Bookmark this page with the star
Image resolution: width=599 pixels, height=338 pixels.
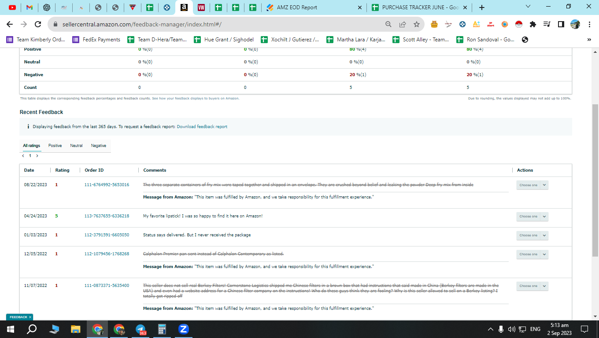click(x=416, y=24)
